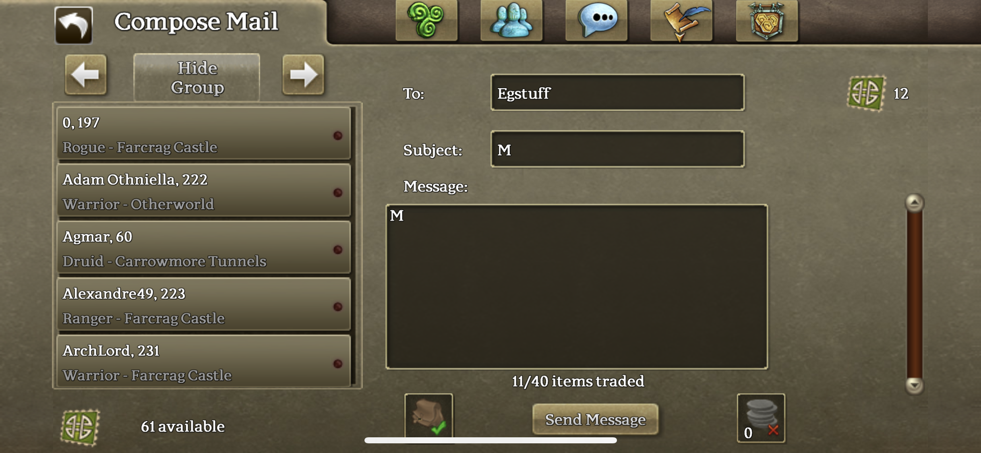
Task: Click the message scrollbar down arrow
Action: (x=914, y=385)
